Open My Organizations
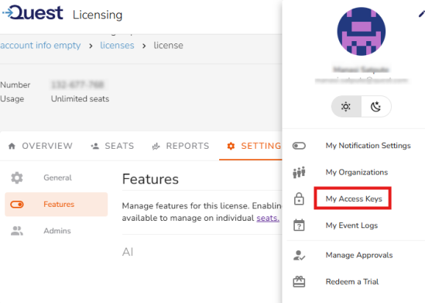This screenshot has height=303, width=425. pyautogui.click(x=357, y=172)
